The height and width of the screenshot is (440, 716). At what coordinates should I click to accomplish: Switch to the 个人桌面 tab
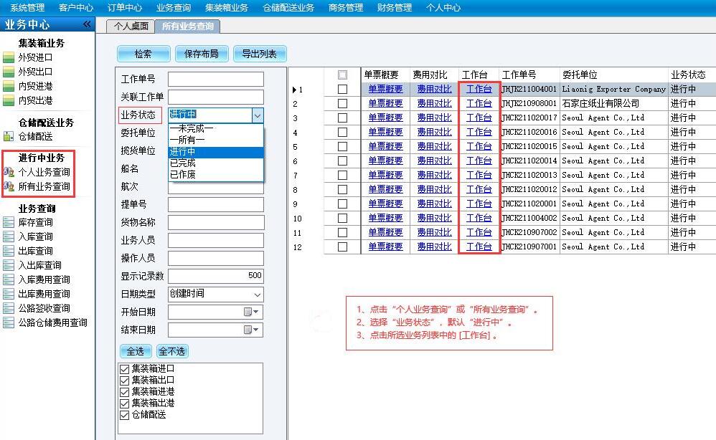pos(131,27)
